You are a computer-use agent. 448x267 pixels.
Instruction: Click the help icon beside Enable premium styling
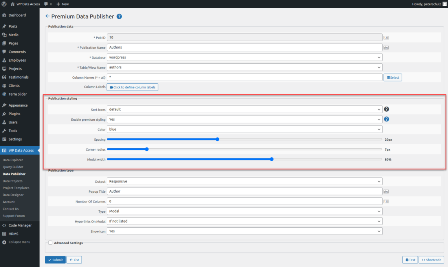[386, 119]
